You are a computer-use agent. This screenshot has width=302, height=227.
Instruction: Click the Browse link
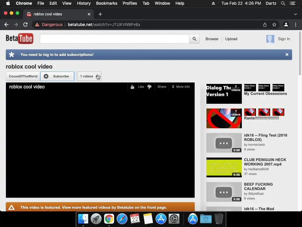(x=212, y=39)
